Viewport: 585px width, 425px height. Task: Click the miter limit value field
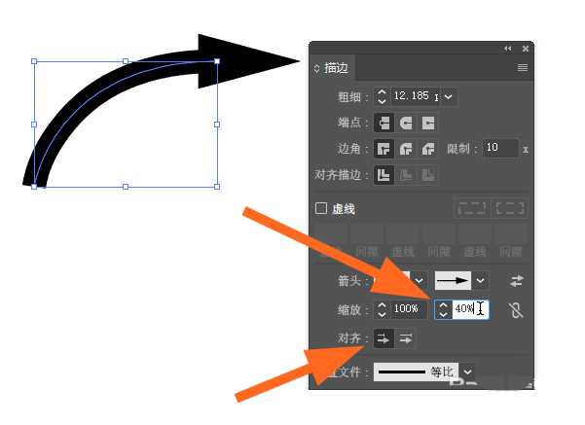[x=499, y=149]
